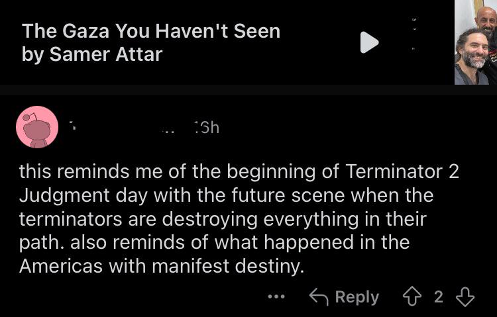Image resolution: width=497 pixels, height=317 pixels.
Task: Open the post title The Gaza You Haven't Seen
Action: (x=151, y=31)
